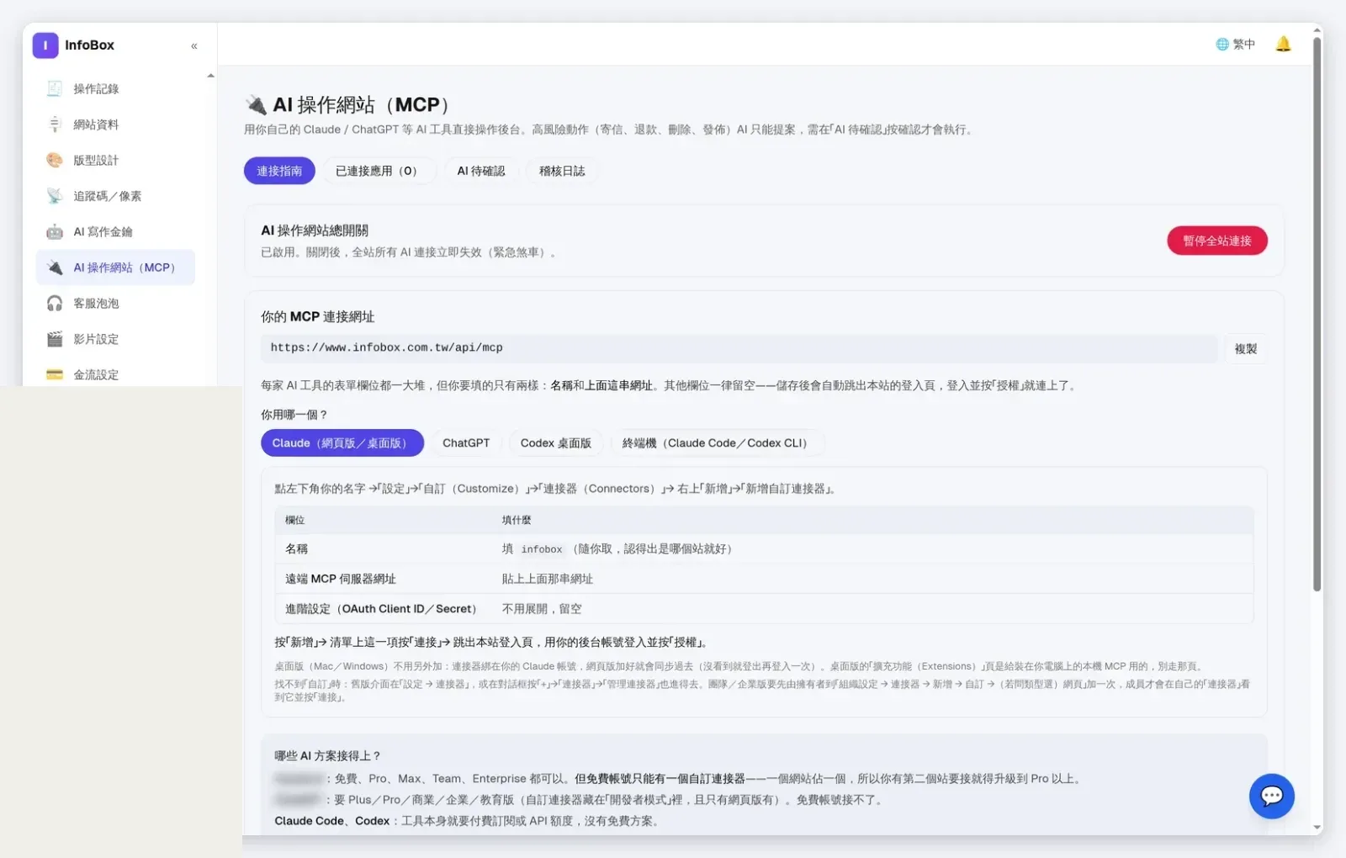Click the 版型設計 sidebar label
Image resolution: width=1346 pixels, height=858 pixels.
96,160
